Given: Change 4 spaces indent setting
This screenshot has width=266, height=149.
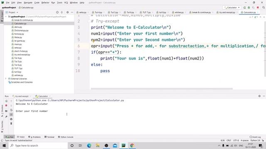Looking at the screenshot, I should click(244, 140).
